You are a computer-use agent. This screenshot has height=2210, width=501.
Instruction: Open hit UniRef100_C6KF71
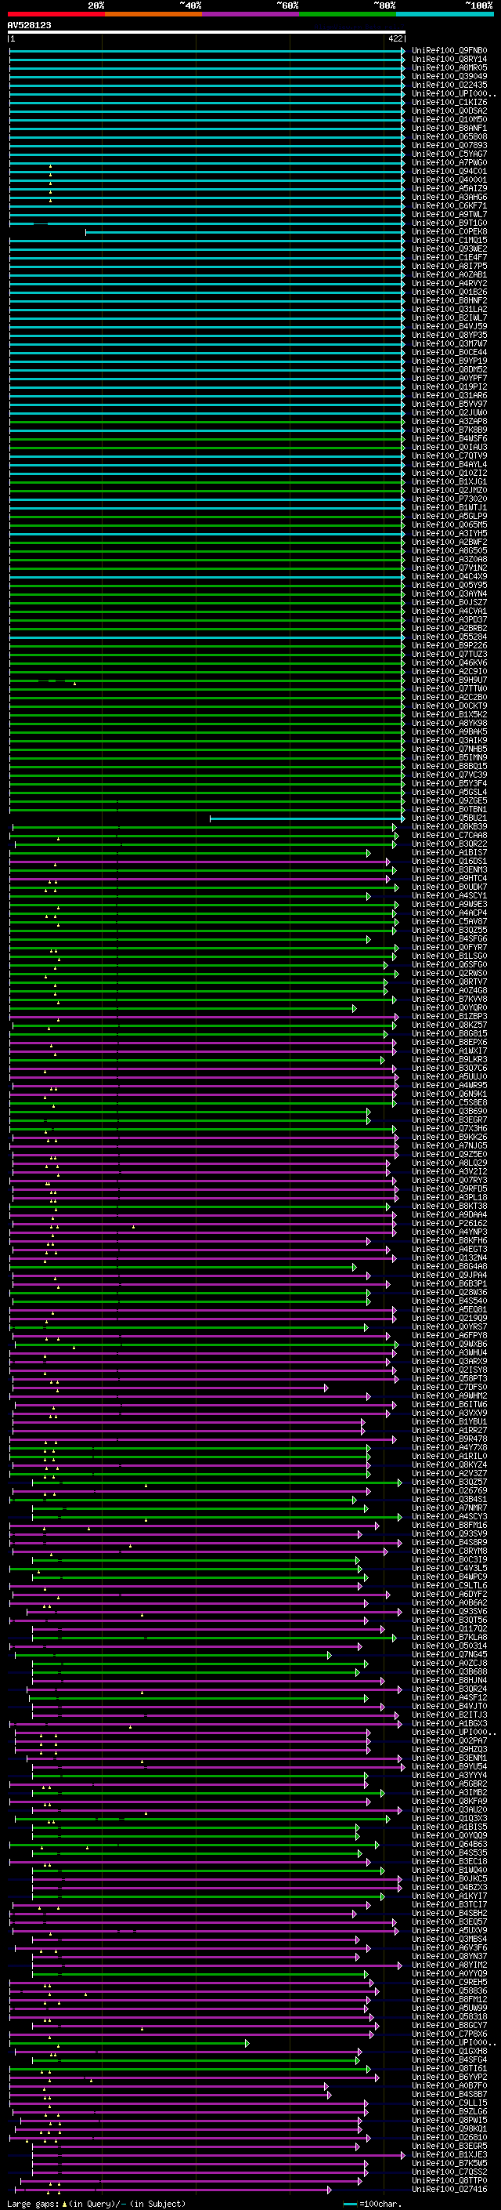click(449, 206)
